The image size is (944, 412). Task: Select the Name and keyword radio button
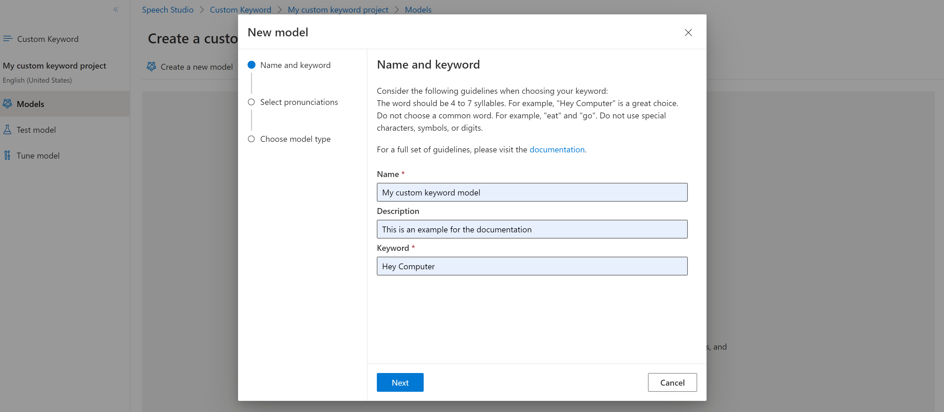pyautogui.click(x=251, y=64)
